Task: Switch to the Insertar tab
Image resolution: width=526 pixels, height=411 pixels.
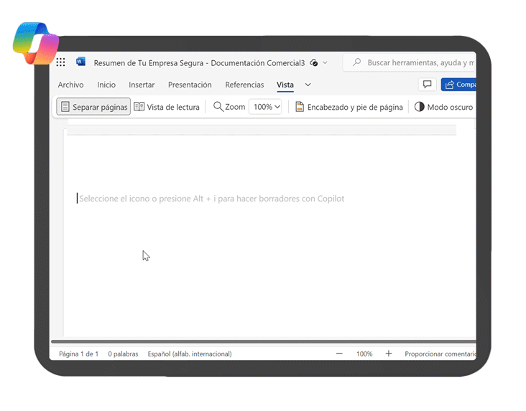Action: pyautogui.click(x=142, y=85)
